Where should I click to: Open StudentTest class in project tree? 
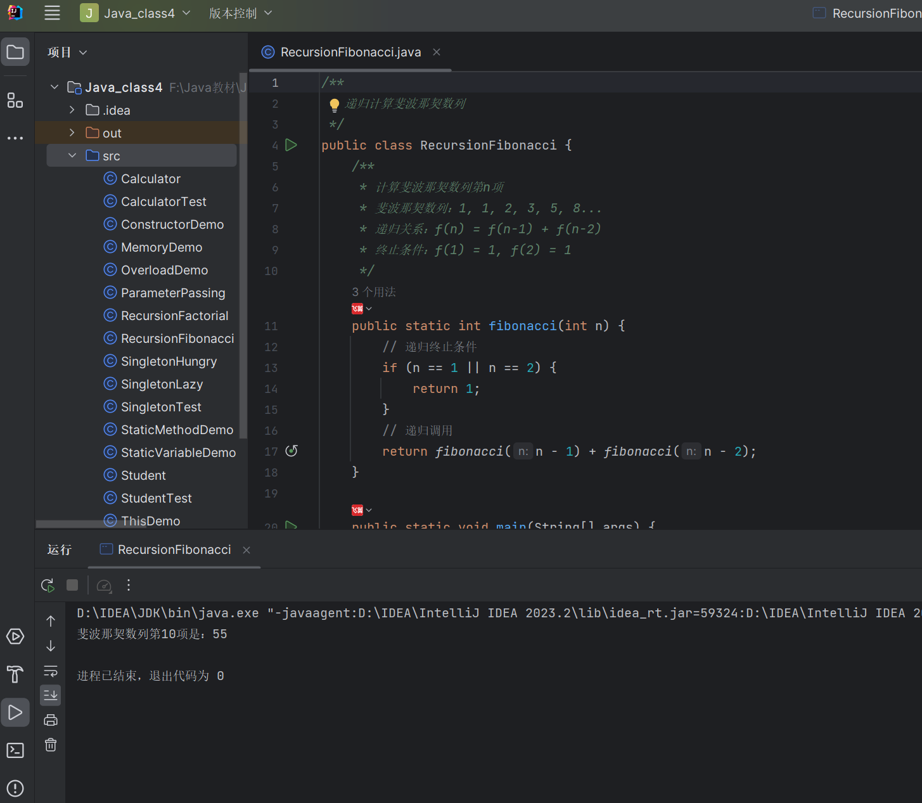point(156,498)
